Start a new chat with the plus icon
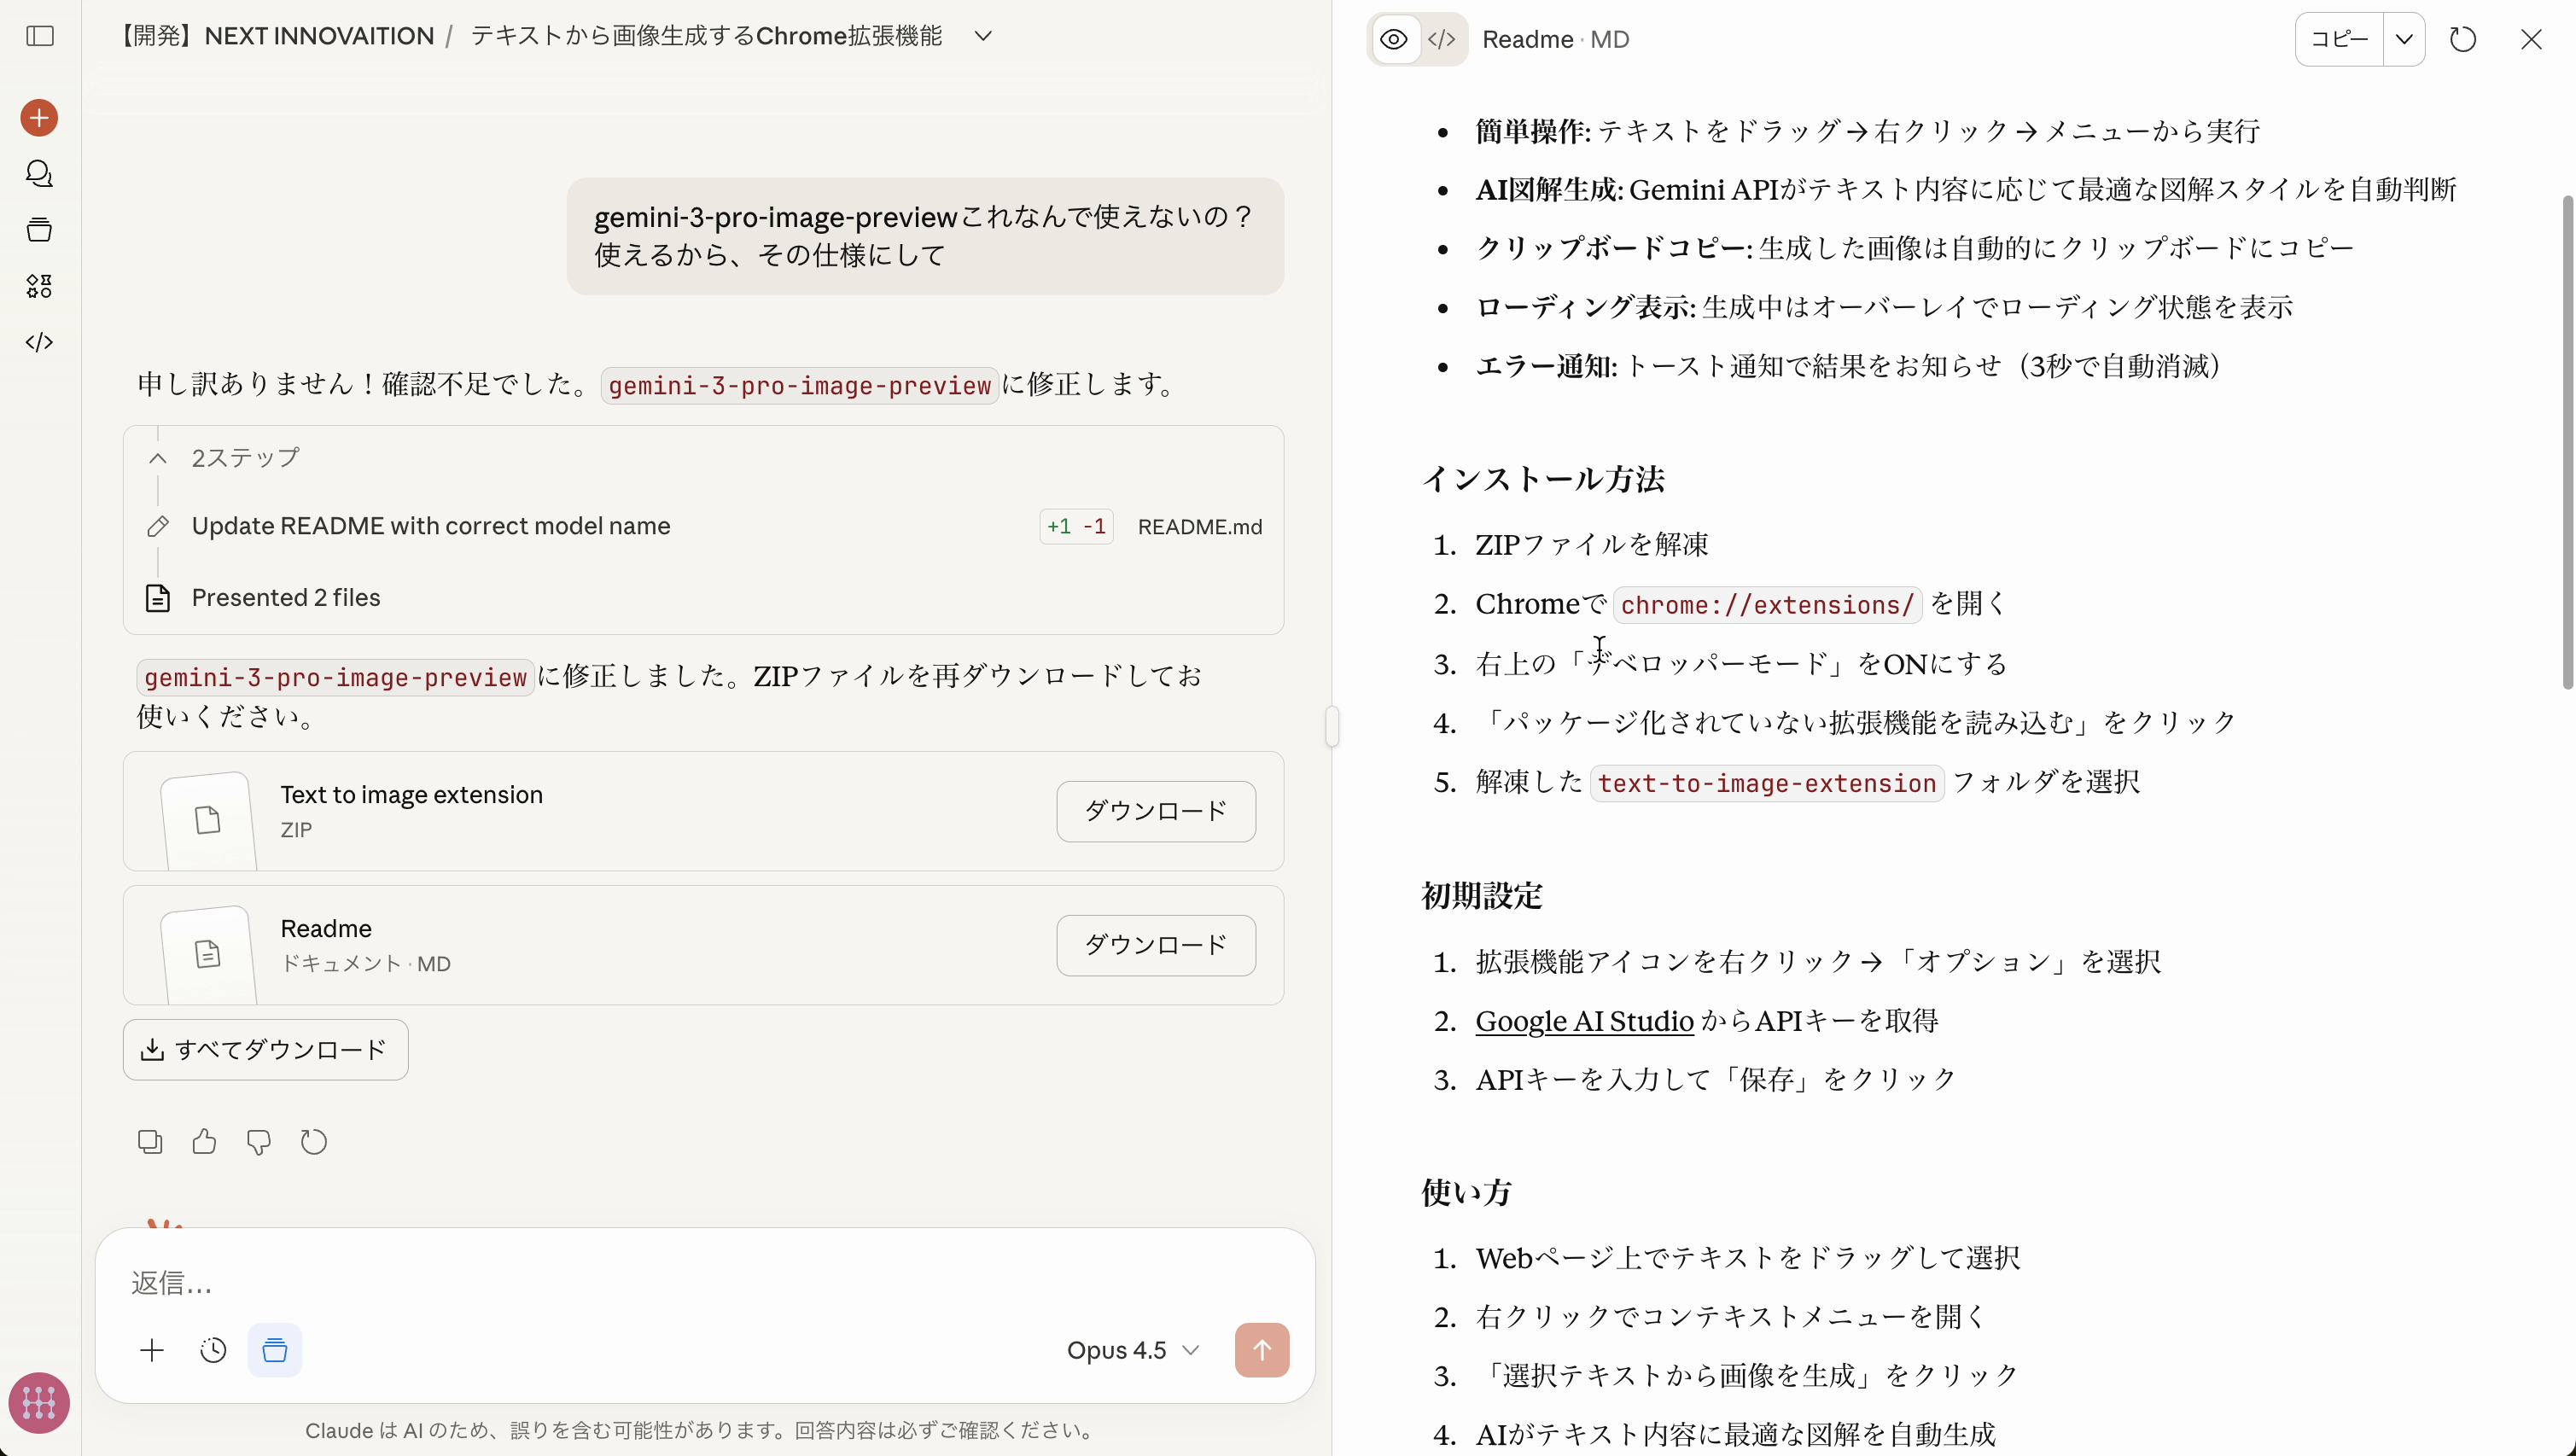2576x1456 pixels. pyautogui.click(x=38, y=117)
